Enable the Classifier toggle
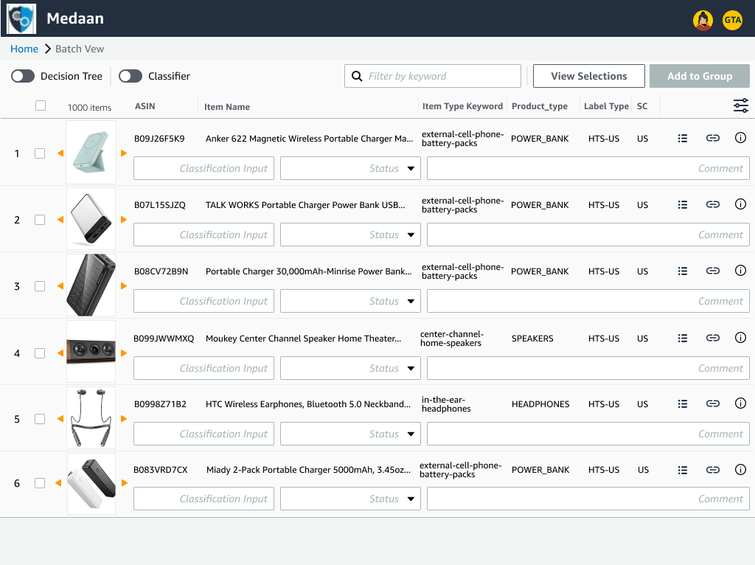Image resolution: width=755 pixels, height=565 pixels. point(131,76)
